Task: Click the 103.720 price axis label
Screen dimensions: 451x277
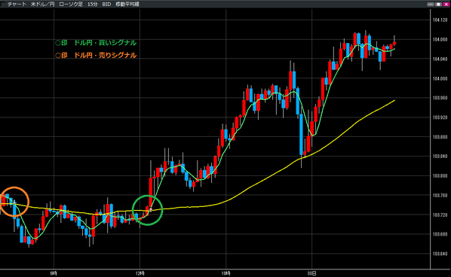Action: pyautogui.click(x=440, y=215)
